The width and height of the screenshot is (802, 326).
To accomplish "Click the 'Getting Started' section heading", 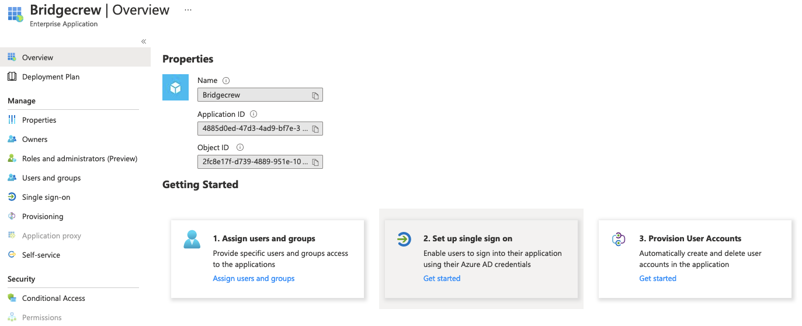I will tap(200, 185).
